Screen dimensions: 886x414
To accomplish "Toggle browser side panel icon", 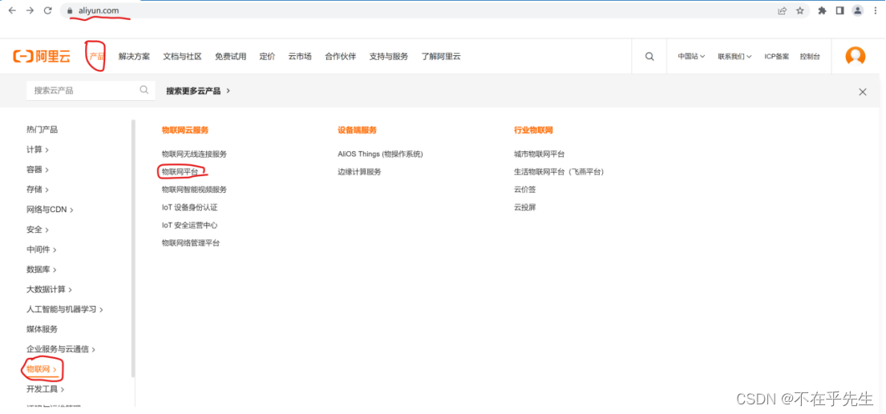I will [x=839, y=10].
